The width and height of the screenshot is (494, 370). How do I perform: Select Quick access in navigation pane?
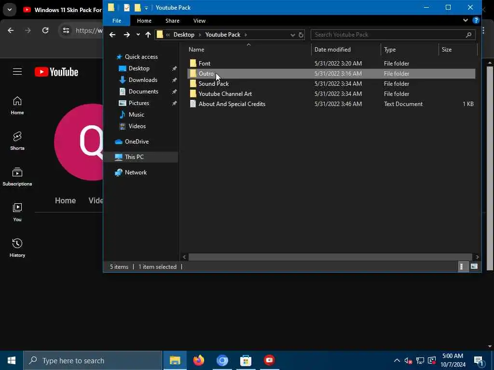pos(141,57)
